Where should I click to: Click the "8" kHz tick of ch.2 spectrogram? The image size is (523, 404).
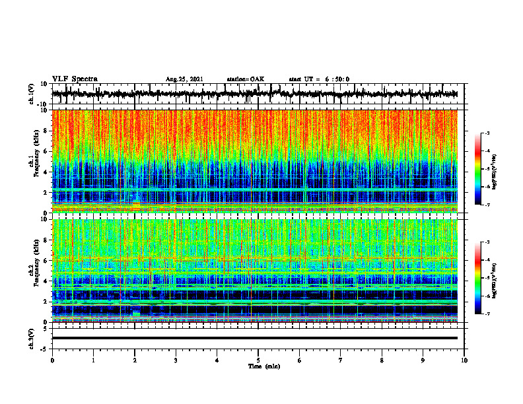click(x=46, y=240)
